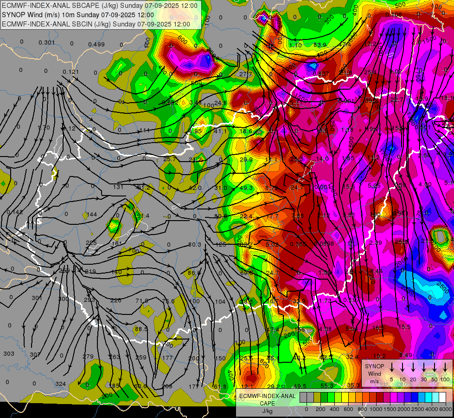Click the '6000' tick label in CAPE legend
Image resolution: width=454 pixels, height=418 pixels.
(446, 409)
